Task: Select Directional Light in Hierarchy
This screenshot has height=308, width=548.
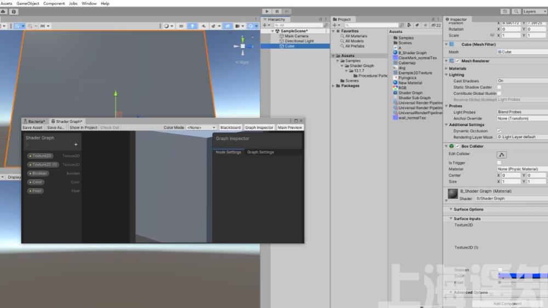Action: 299,41
